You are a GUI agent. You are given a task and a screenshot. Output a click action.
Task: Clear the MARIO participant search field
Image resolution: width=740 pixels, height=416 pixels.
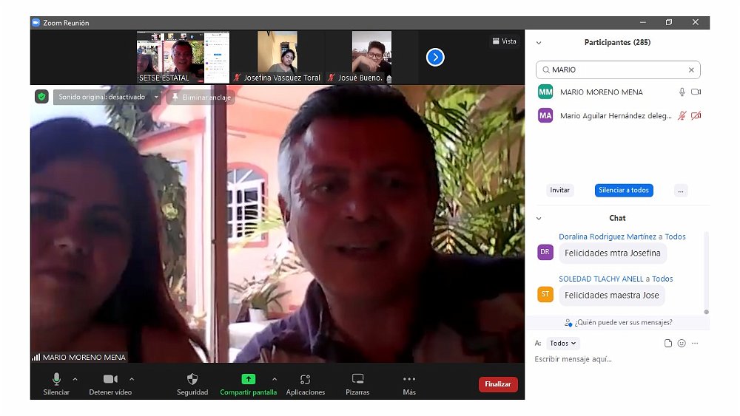coord(691,70)
